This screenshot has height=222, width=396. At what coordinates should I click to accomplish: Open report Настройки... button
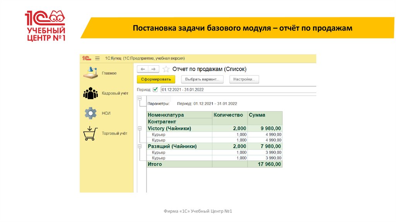click(x=244, y=79)
